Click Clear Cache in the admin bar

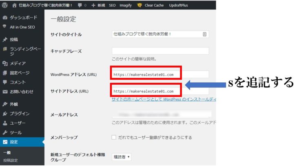(x=154, y=5)
